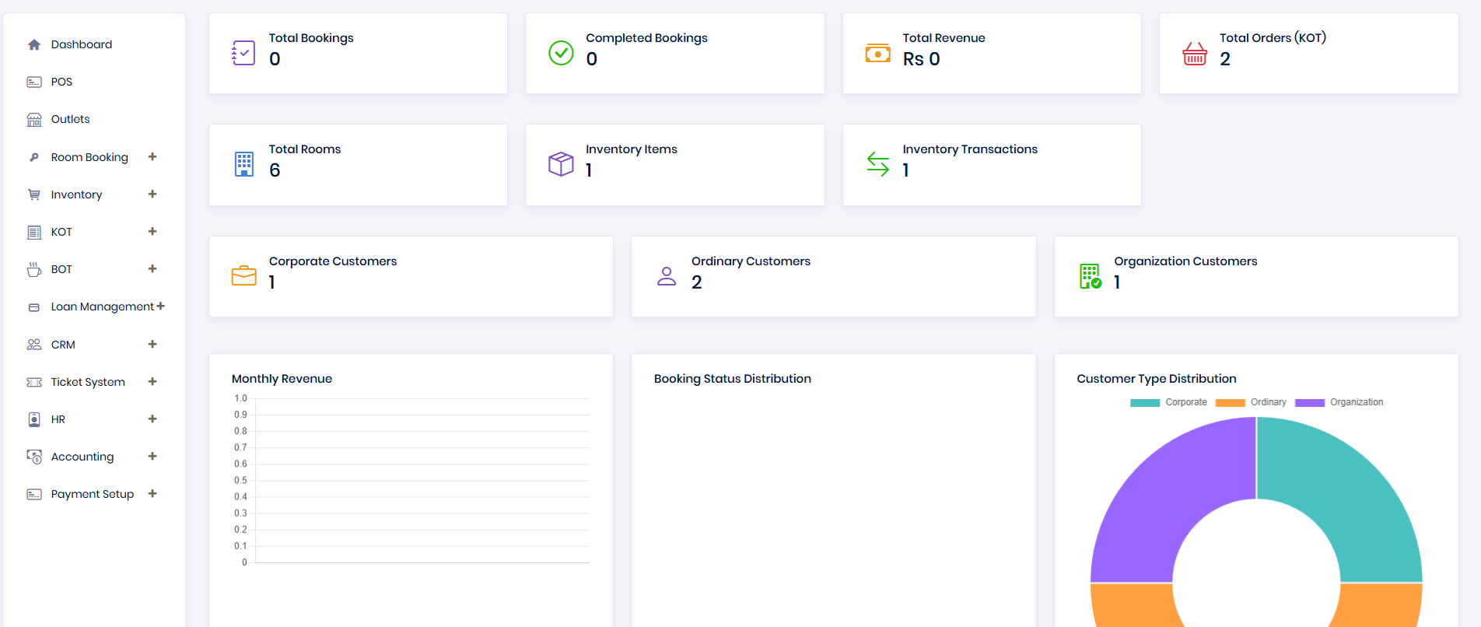1481x627 pixels.
Task: Expand the BOT submenu plus
Action: (x=152, y=268)
